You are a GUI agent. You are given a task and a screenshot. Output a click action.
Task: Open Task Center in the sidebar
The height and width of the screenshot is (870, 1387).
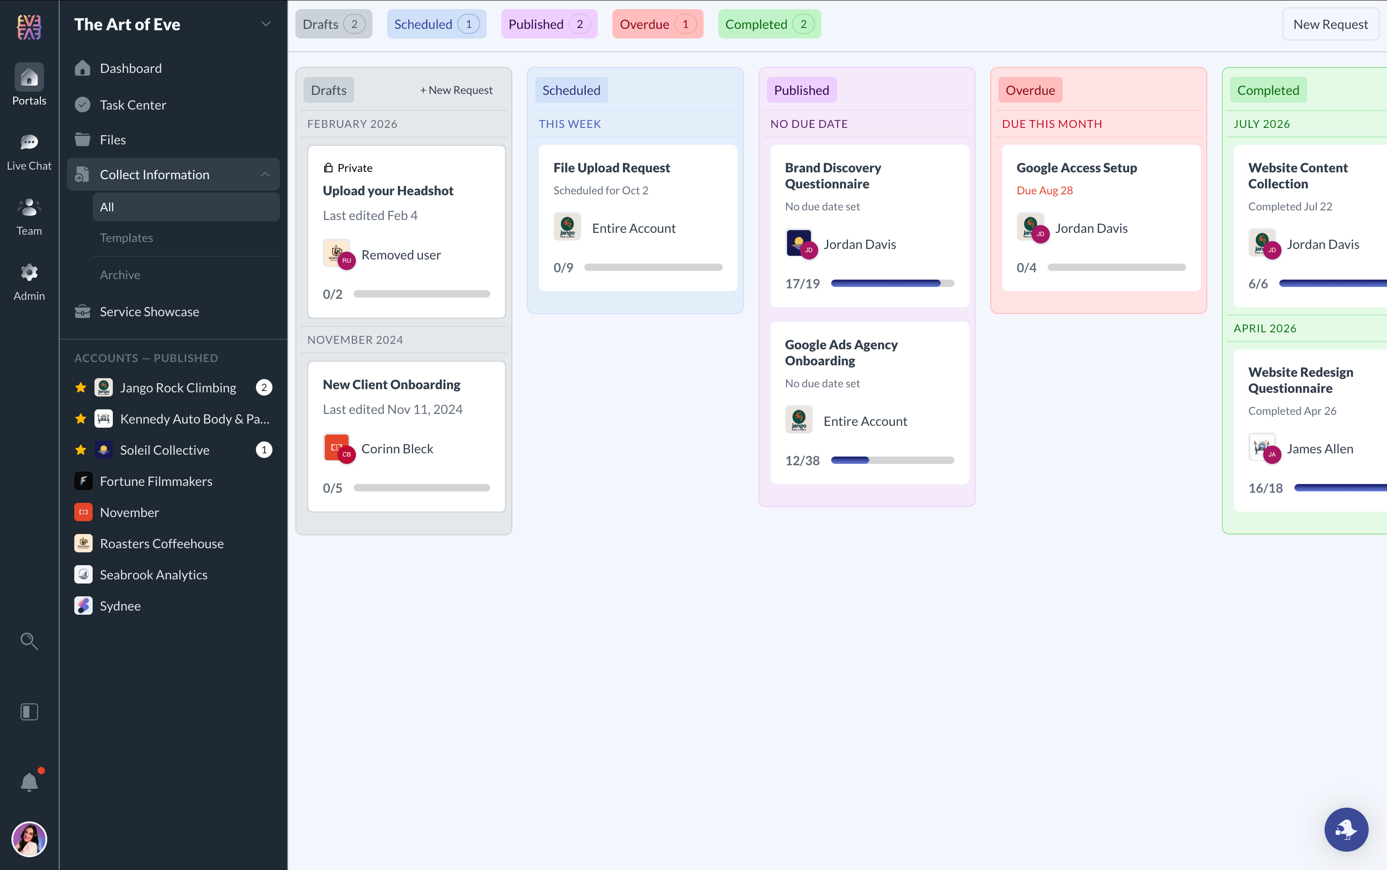pyautogui.click(x=173, y=105)
